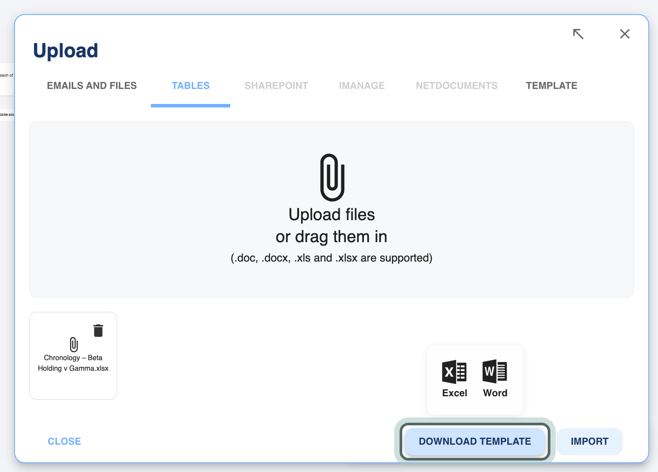Open the SharePoint tab
The image size is (658, 472).
(277, 86)
